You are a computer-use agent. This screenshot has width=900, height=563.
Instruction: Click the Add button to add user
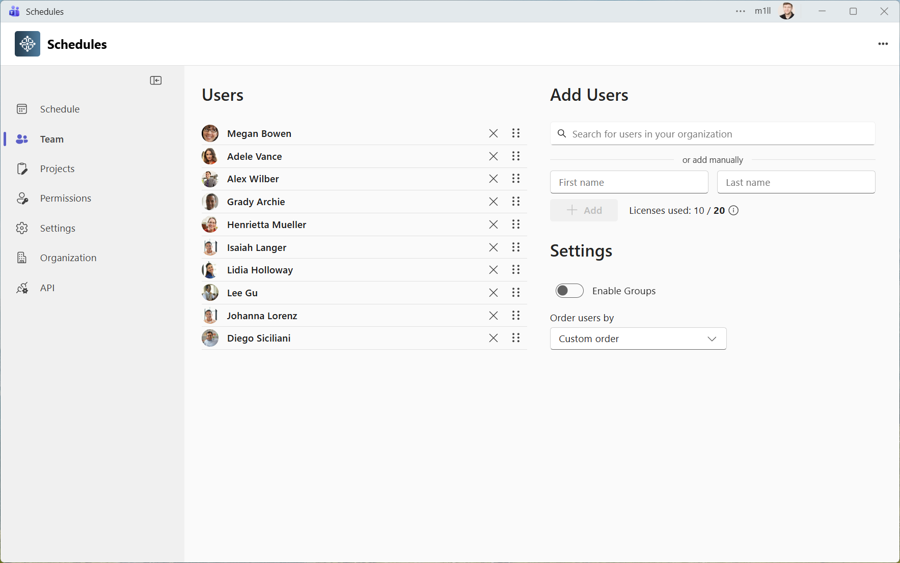[x=584, y=210]
